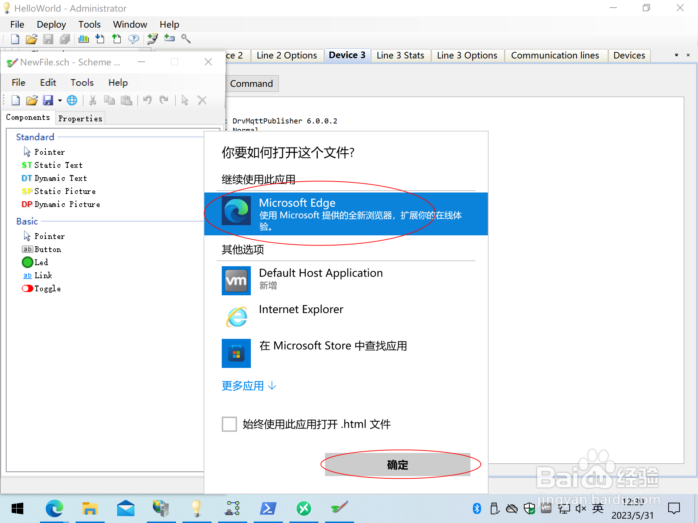Open Microsoft Edge from taskbar
The image size is (698, 523).
[54, 508]
